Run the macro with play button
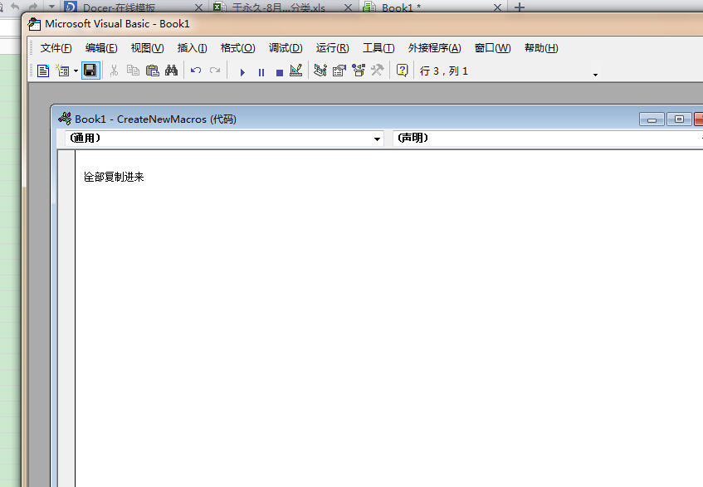 pos(242,72)
